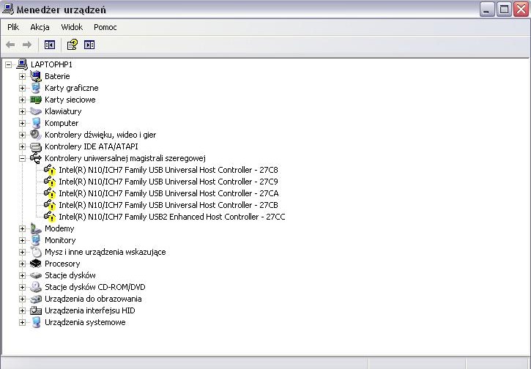Click the mouse devices icon
Image resolution: width=531 pixels, height=369 pixels.
[x=36, y=252]
